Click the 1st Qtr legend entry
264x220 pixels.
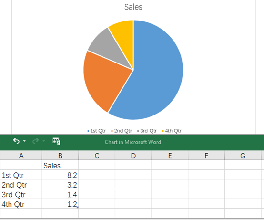(x=97, y=131)
